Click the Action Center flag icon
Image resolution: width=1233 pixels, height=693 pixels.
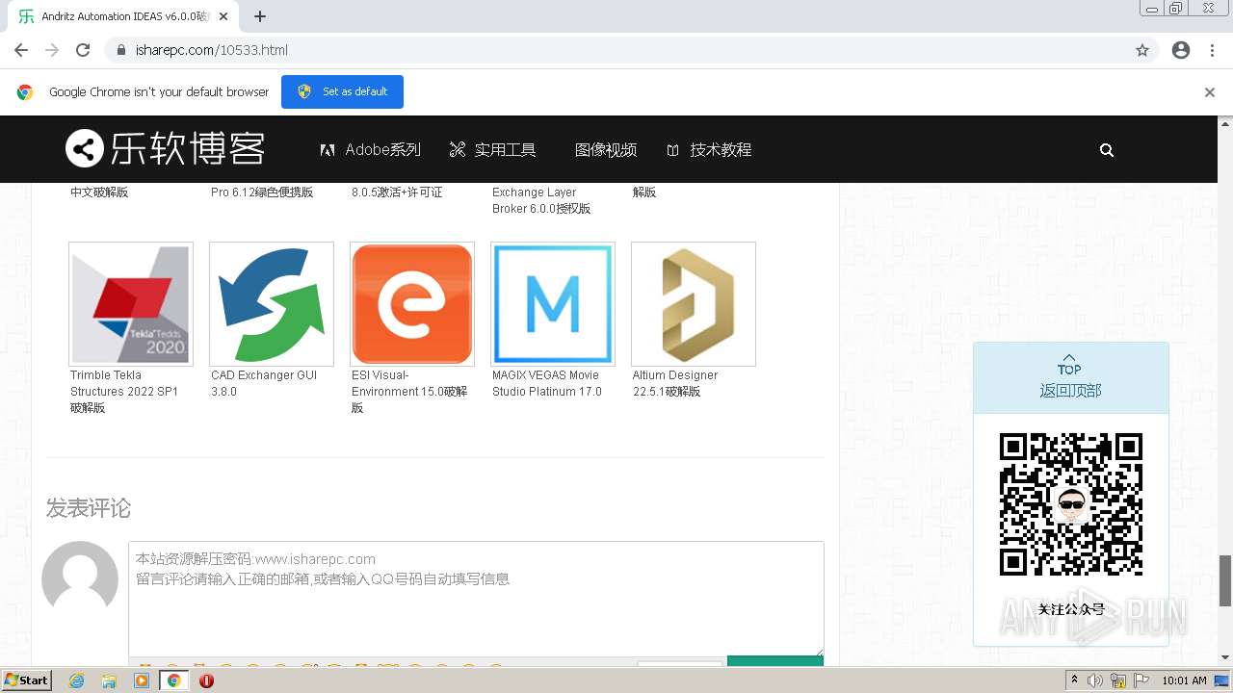(1140, 680)
